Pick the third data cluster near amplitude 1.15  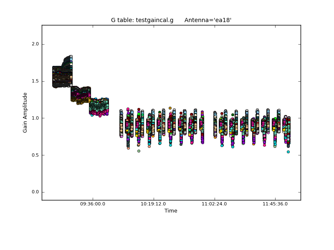(x=99, y=107)
